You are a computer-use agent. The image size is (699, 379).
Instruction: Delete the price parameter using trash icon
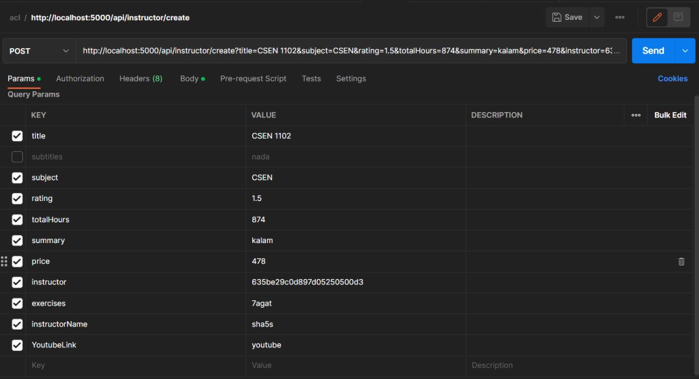(x=681, y=262)
